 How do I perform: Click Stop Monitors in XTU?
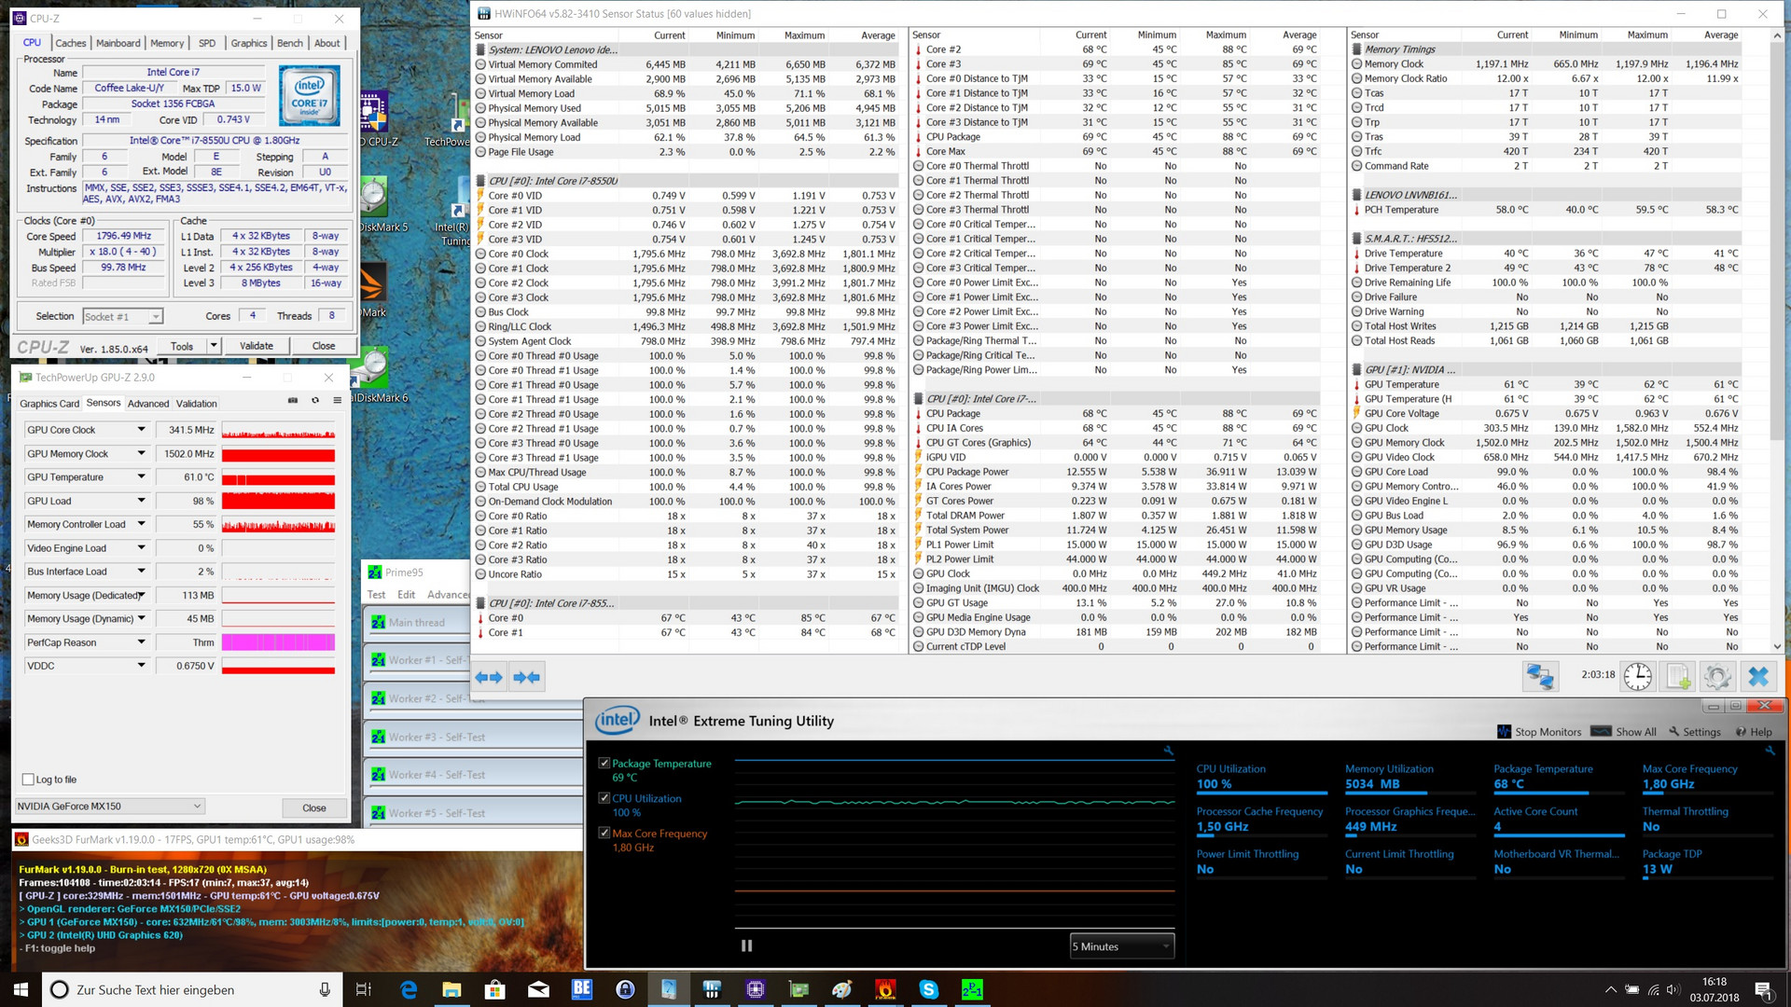click(1539, 732)
